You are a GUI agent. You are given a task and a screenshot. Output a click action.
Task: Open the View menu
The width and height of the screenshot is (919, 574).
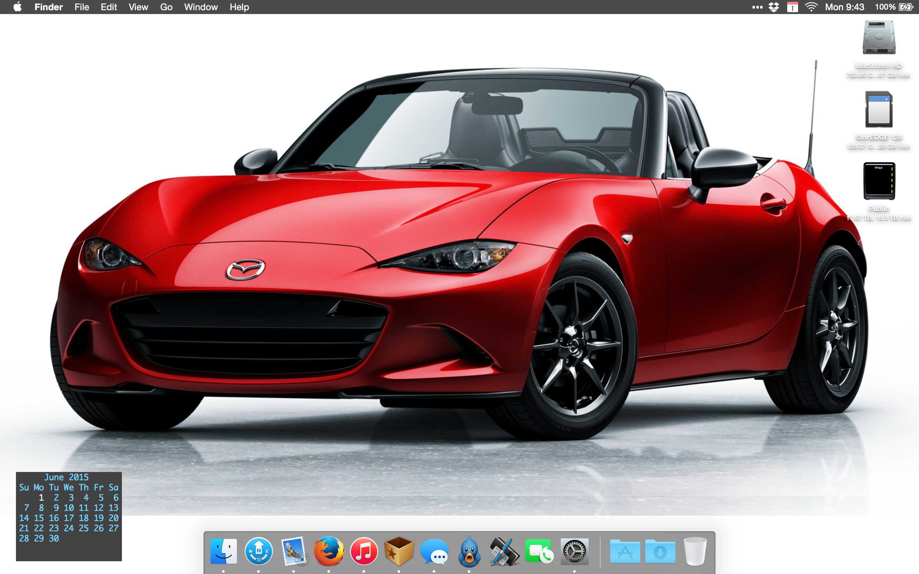[x=138, y=7]
